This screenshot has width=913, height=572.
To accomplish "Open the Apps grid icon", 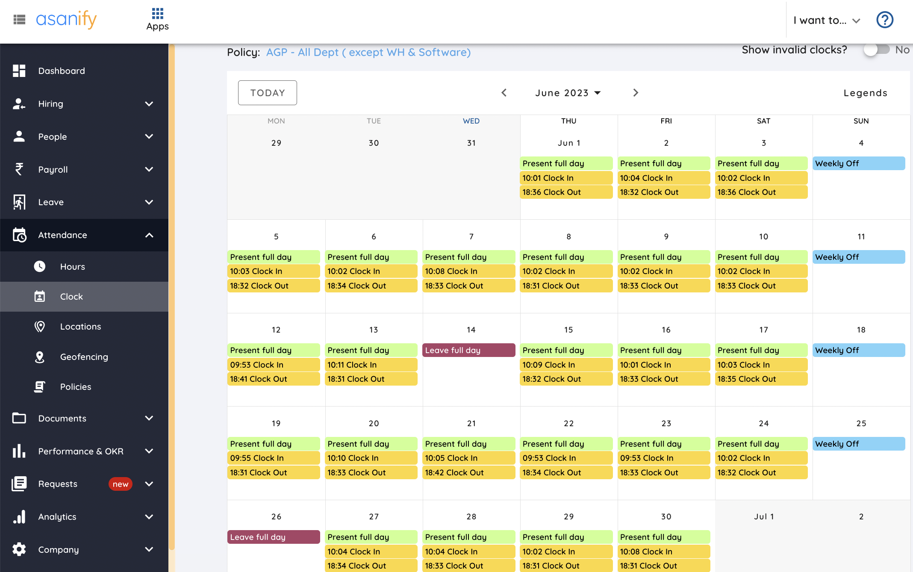I will (157, 13).
